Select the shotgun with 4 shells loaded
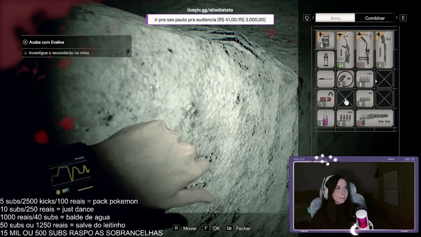421x237 pixels. tap(384, 50)
